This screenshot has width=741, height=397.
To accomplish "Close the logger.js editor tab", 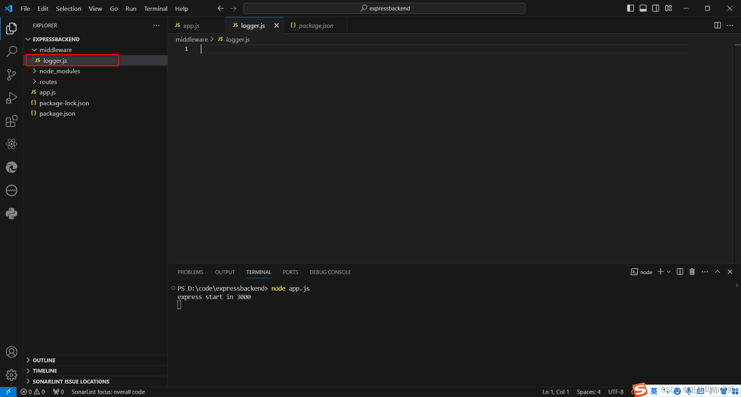I will point(276,25).
